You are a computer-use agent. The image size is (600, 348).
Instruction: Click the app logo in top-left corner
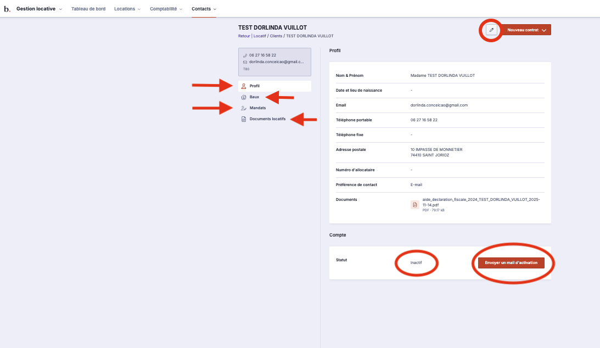[7, 9]
